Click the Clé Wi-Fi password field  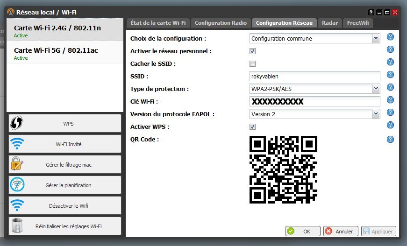314,101
